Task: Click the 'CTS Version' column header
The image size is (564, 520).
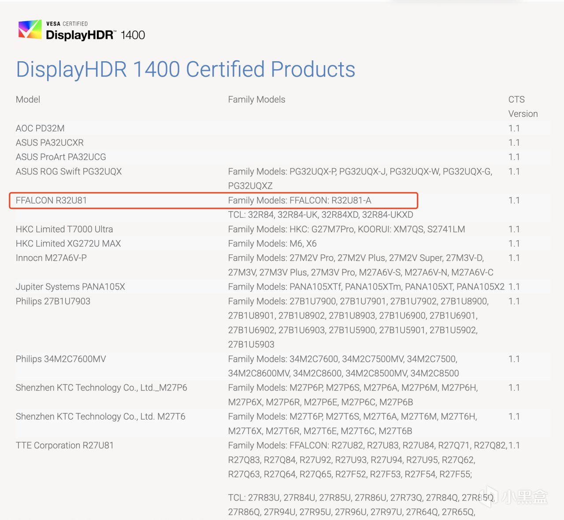Action: tap(523, 107)
